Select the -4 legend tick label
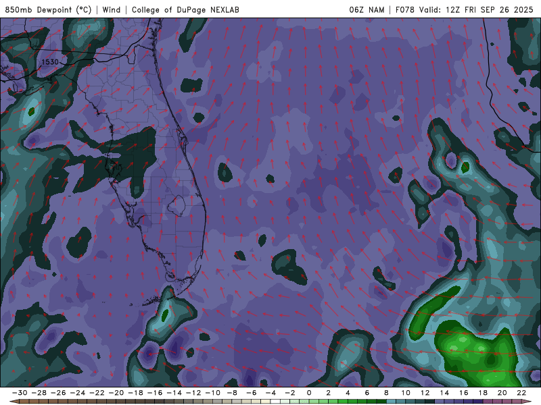This screenshot has width=541, height=405. [x=271, y=393]
